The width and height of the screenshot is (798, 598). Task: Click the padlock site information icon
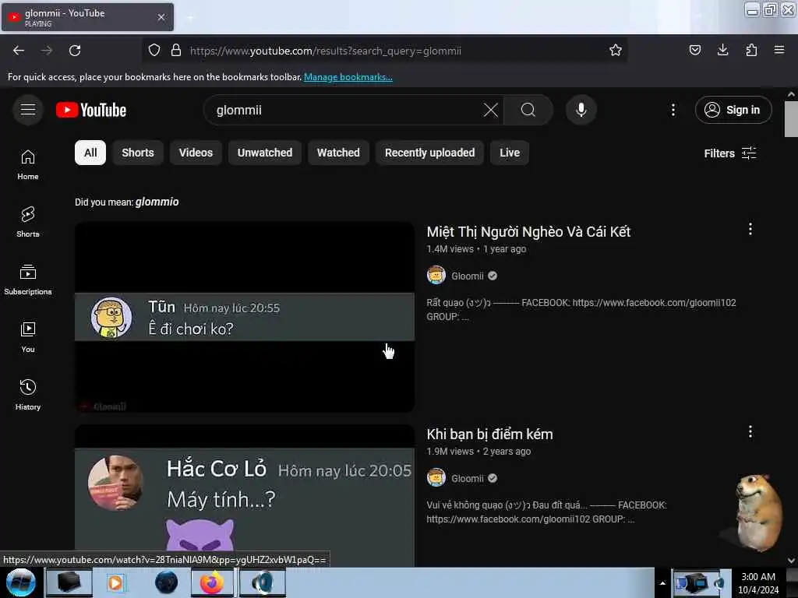(x=176, y=51)
